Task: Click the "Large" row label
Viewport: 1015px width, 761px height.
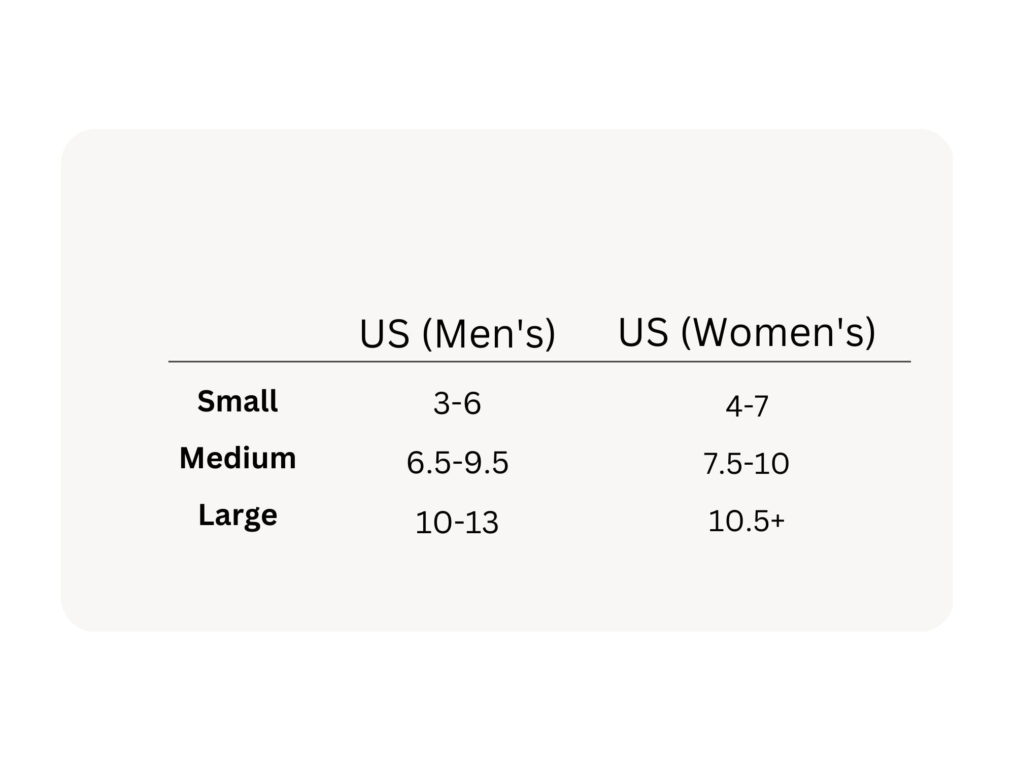Action: click(x=238, y=515)
